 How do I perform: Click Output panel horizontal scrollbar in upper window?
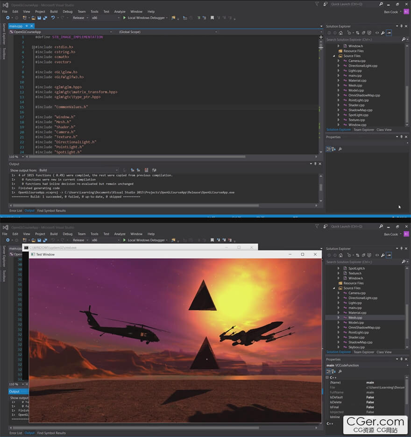(136, 205)
